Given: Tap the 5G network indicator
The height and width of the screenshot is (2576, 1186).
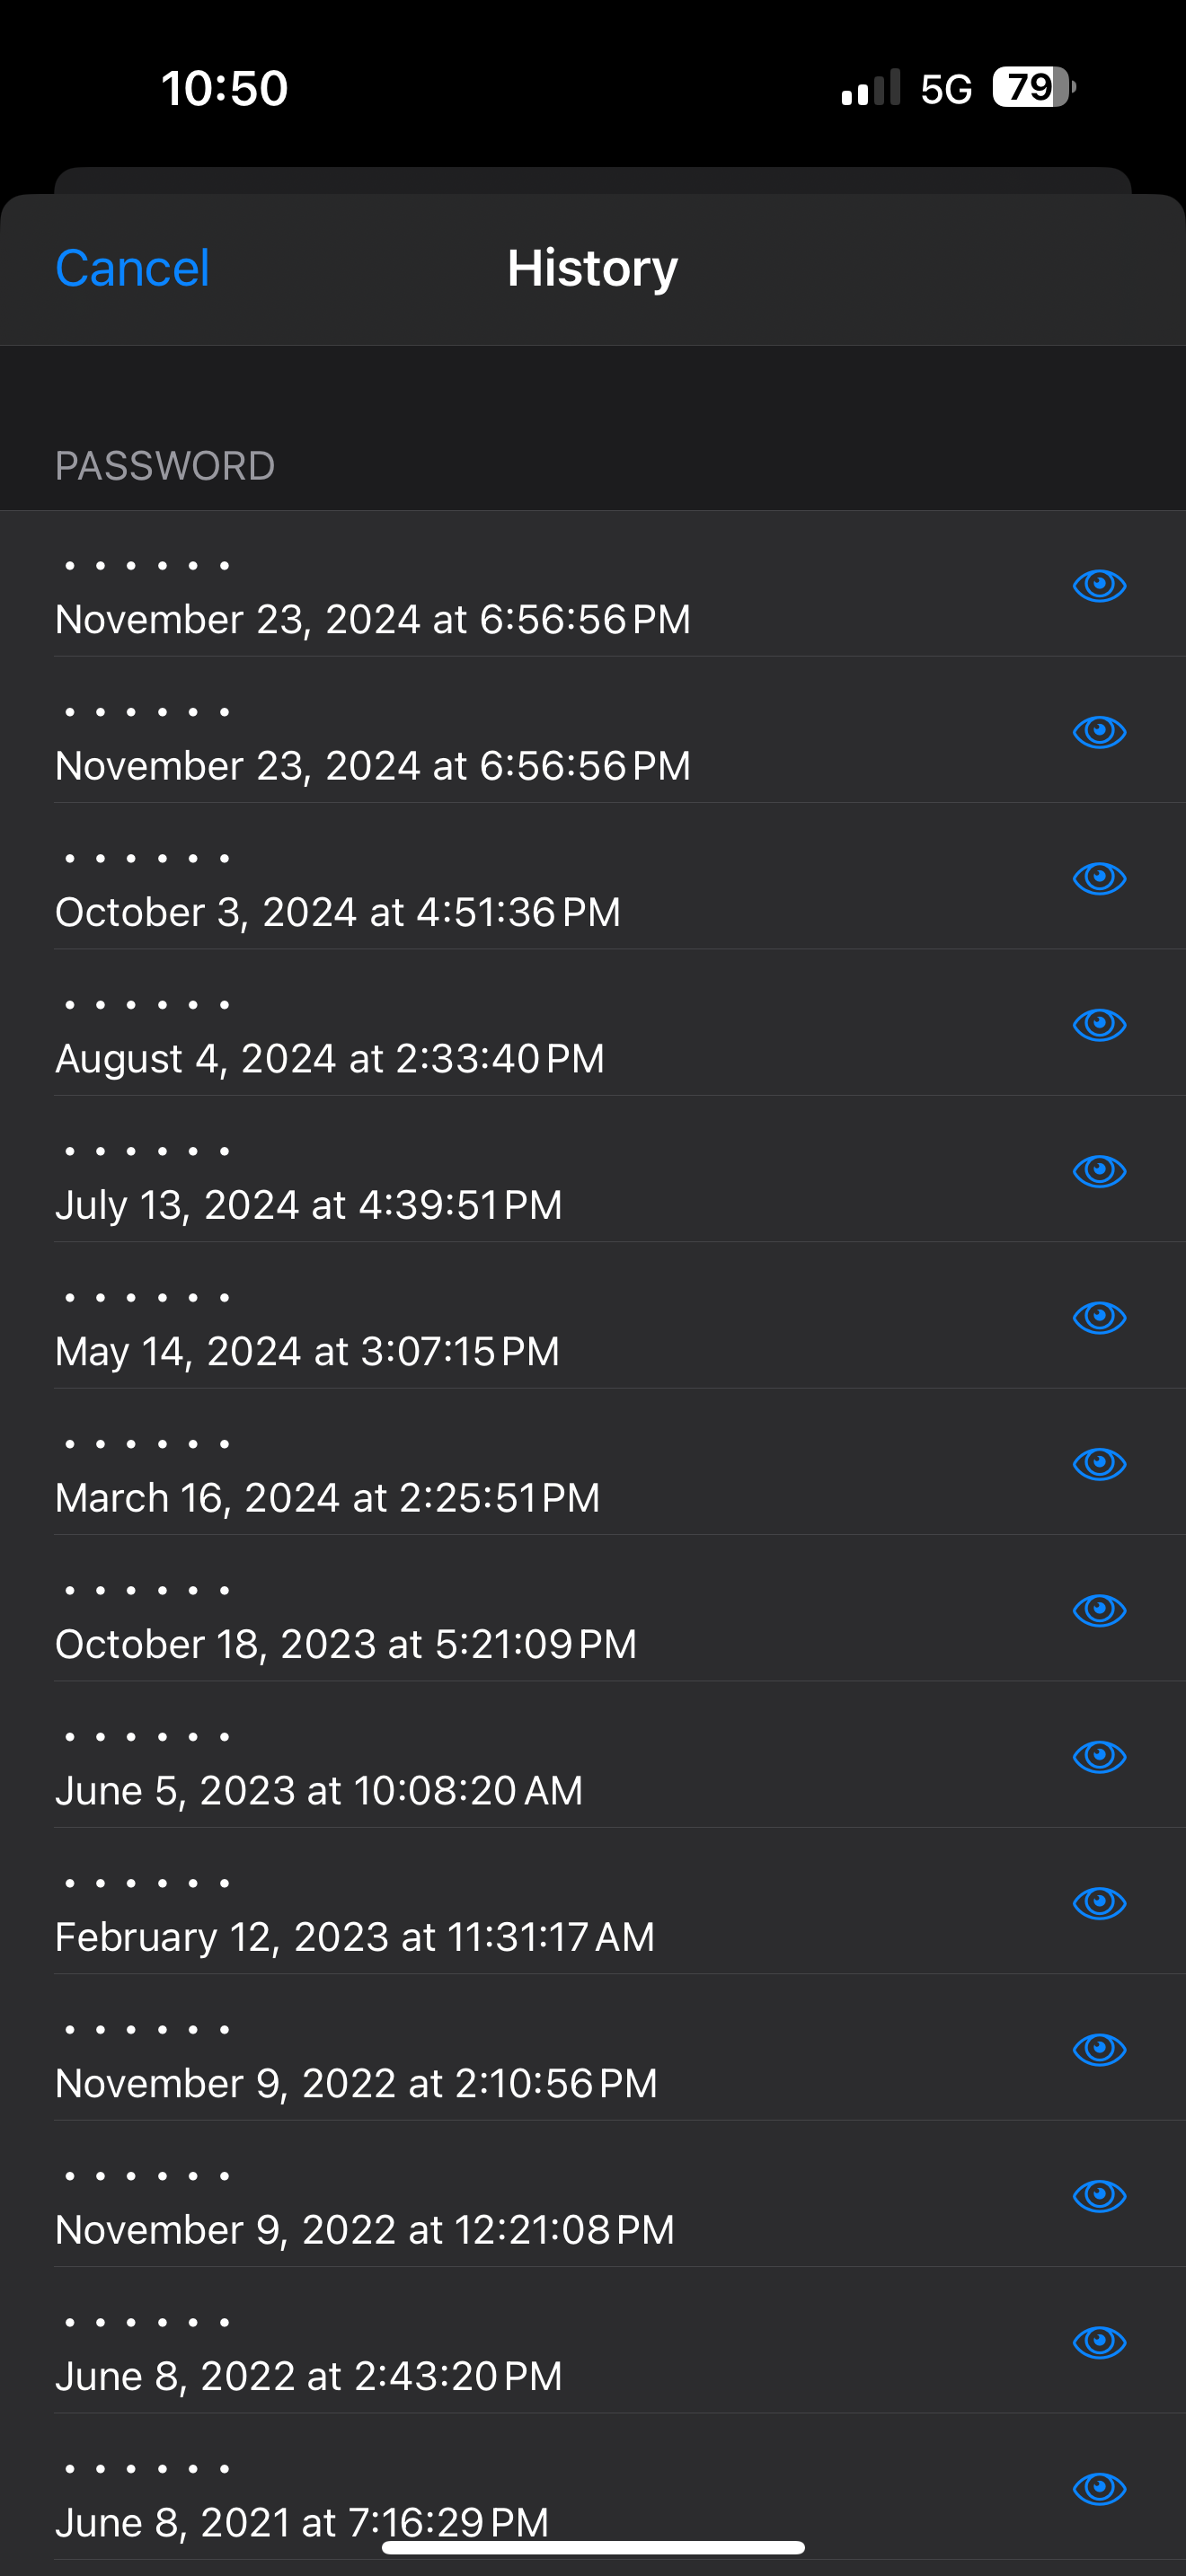Looking at the screenshot, I should click(946, 89).
